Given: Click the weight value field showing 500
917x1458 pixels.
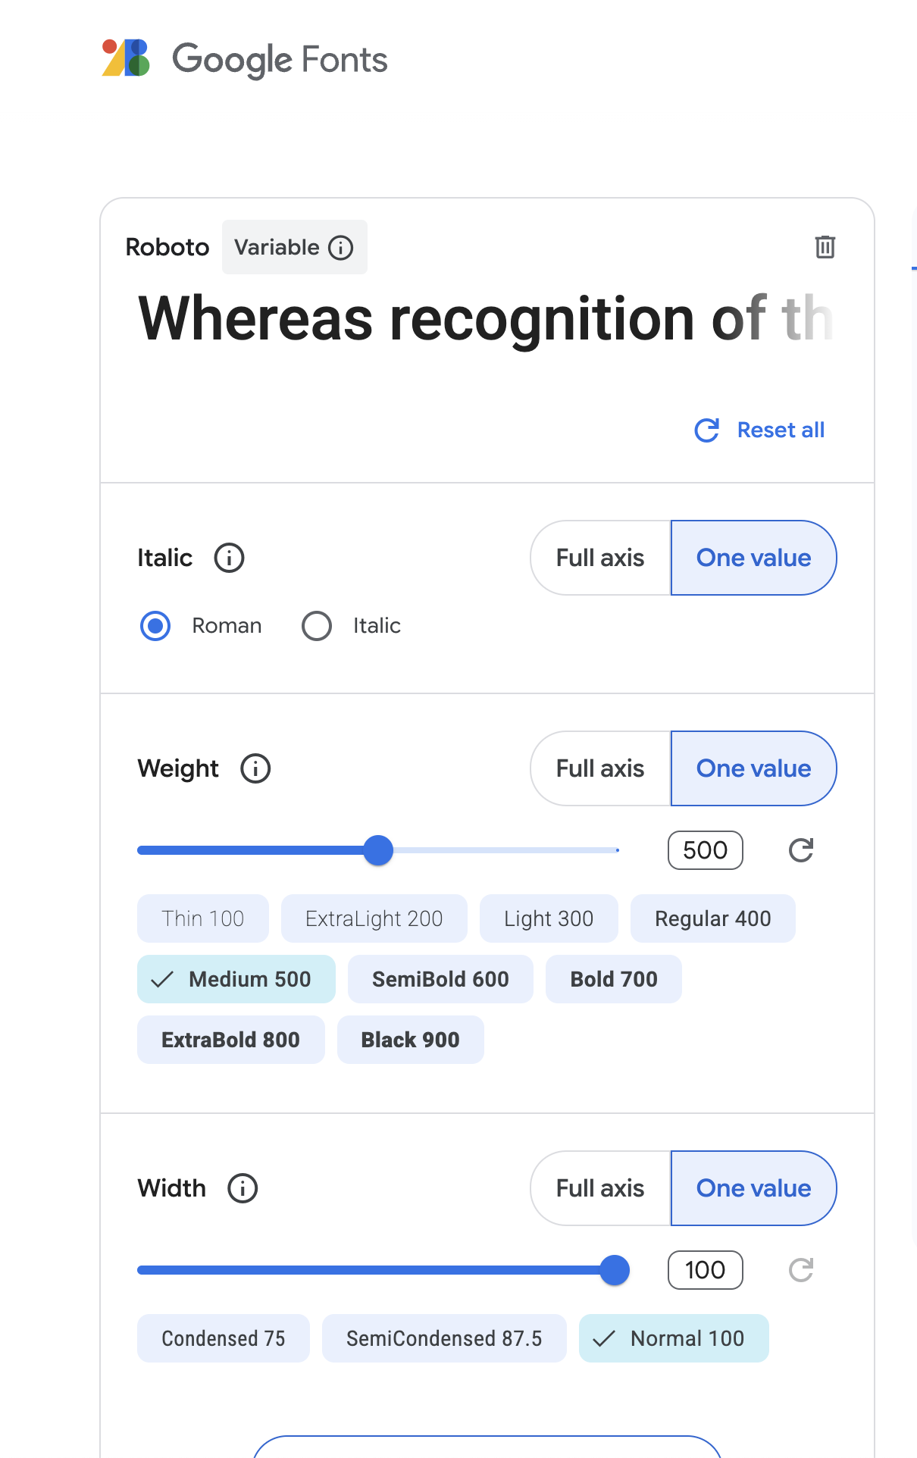Looking at the screenshot, I should [705, 850].
